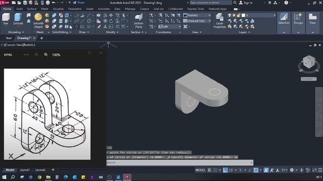This screenshot has width=323, height=181.
Task: Click the Smooth Object mesh tool
Action: click(x=38, y=21)
